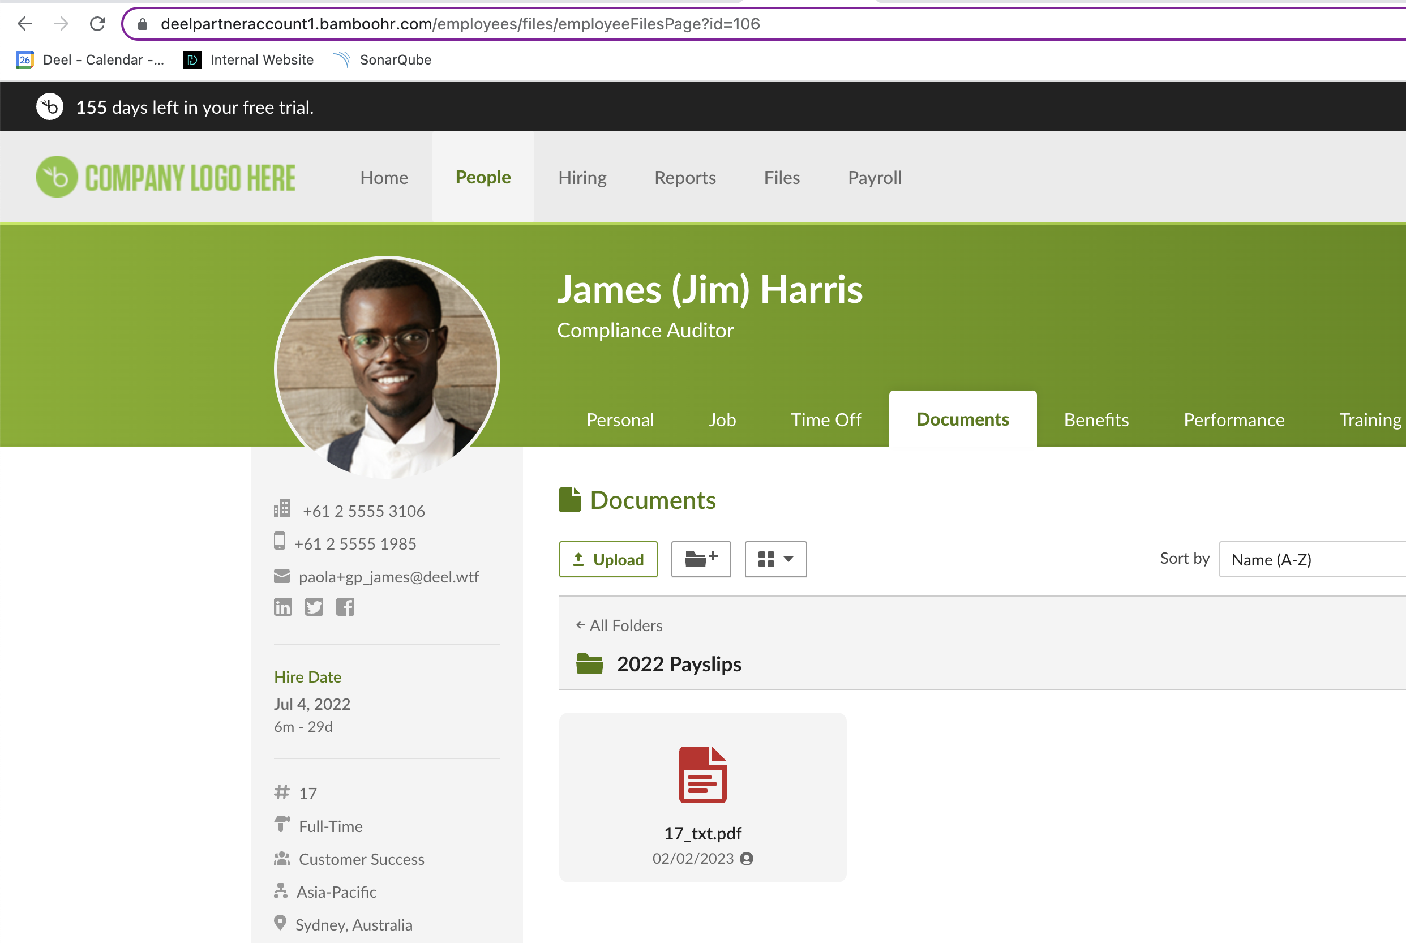The width and height of the screenshot is (1406, 943).
Task: Switch to the Job tab
Action: point(722,419)
